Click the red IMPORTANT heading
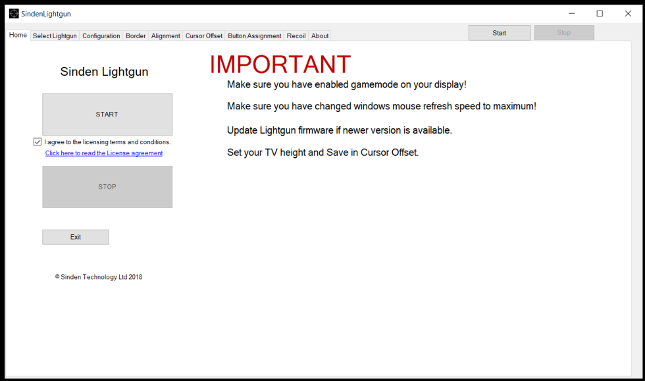 (280, 64)
